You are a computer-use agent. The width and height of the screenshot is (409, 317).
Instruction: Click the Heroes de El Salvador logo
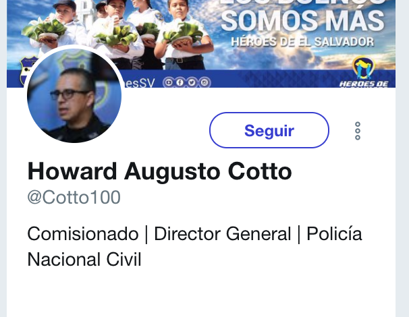(364, 72)
